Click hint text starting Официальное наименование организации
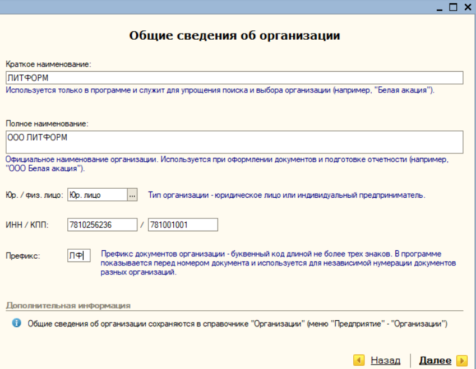The width and height of the screenshot is (476, 369). click(x=227, y=164)
